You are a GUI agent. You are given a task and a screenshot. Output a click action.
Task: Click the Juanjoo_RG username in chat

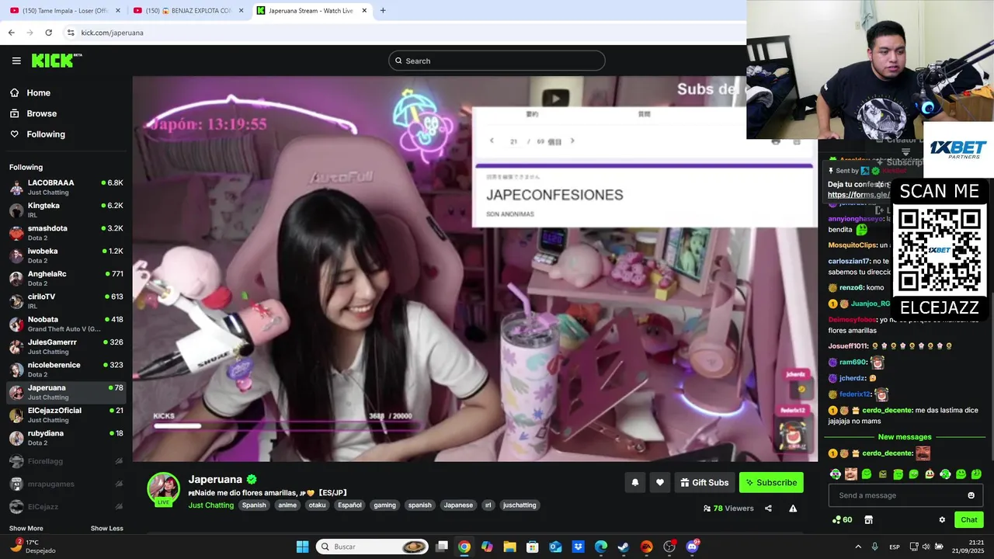click(x=870, y=304)
